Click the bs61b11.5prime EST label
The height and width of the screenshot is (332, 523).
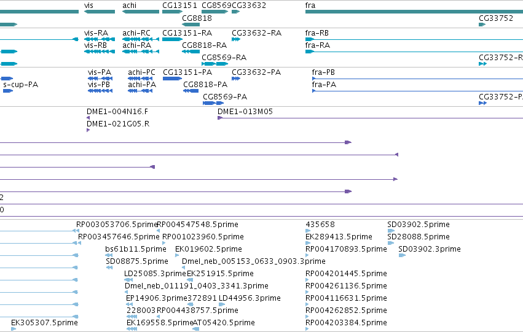click(x=135, y=249)
